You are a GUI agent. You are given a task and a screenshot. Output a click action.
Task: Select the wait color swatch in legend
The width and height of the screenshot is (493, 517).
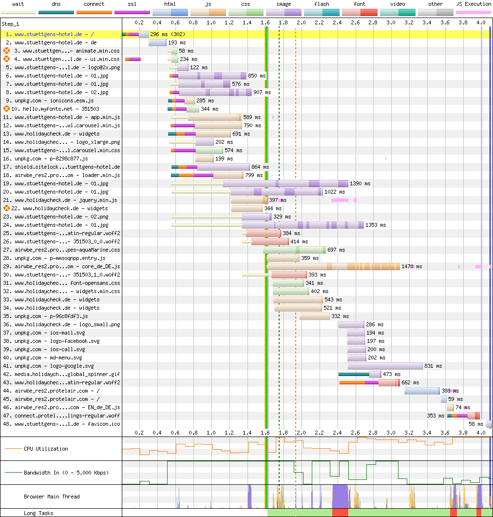tap(19, 13)
